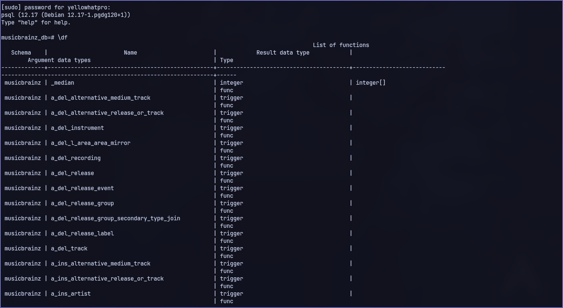
Task: Select a_ins_alternative_release_or_track function name
Action: point(107,279)
